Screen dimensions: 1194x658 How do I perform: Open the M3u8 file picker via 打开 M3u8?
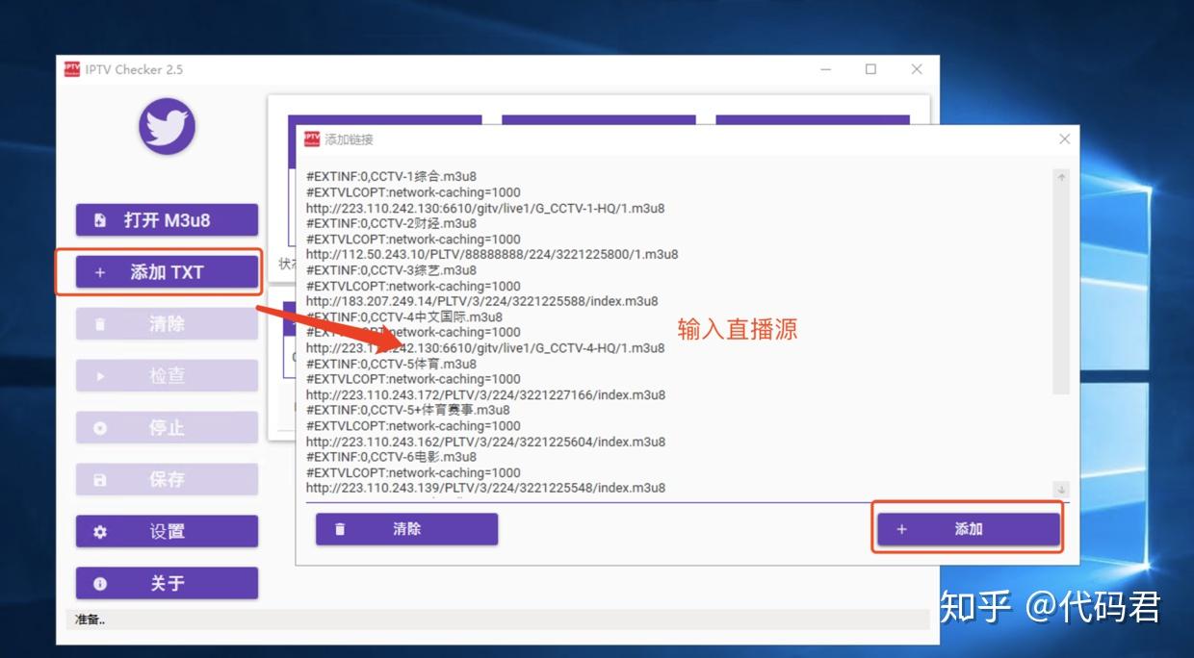pyautogui.click(x=166, y=220)
